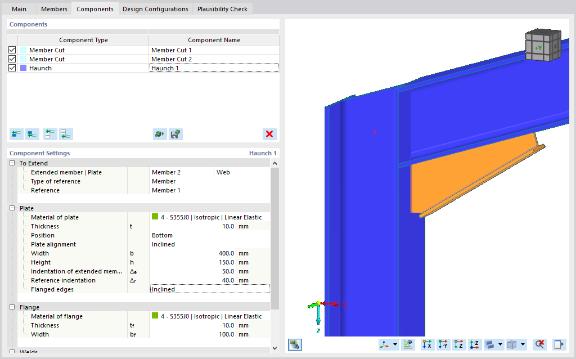This screenshot has height=359, width=576.
Task: Set the view to the -Y direction
Action: [443, 344]
